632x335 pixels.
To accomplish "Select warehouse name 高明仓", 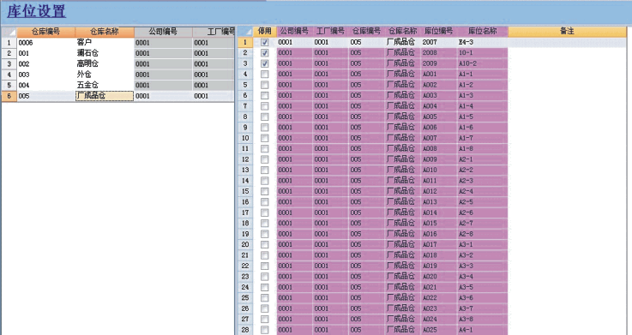I will point(105,63).
